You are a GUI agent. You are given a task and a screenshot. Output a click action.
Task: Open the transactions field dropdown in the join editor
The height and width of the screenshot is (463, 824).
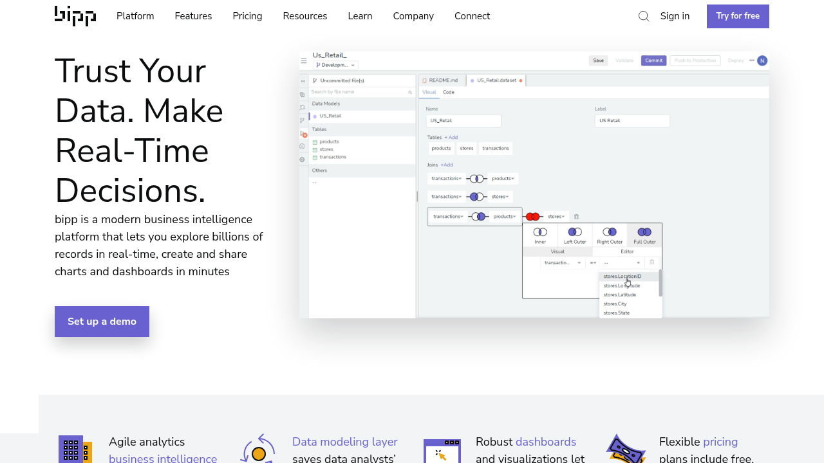tap(563, 263)
